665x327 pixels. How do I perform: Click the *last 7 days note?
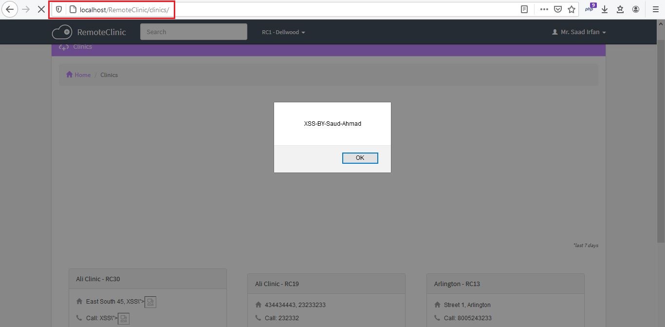(586, 245)
